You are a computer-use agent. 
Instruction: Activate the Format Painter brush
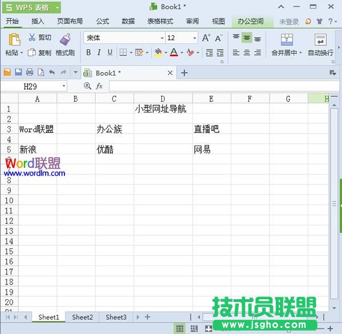click(65, 39)
